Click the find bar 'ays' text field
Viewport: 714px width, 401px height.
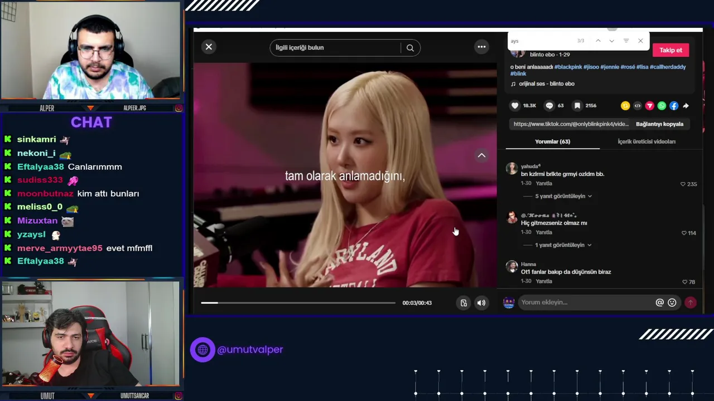click(x=541, y=41)
